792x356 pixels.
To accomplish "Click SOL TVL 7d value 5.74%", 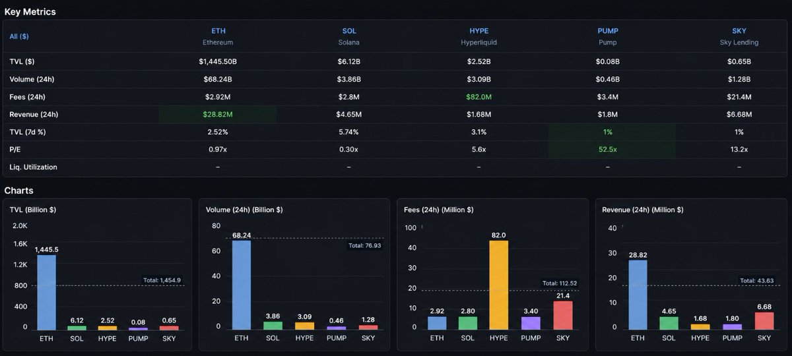I will (349, 132).
